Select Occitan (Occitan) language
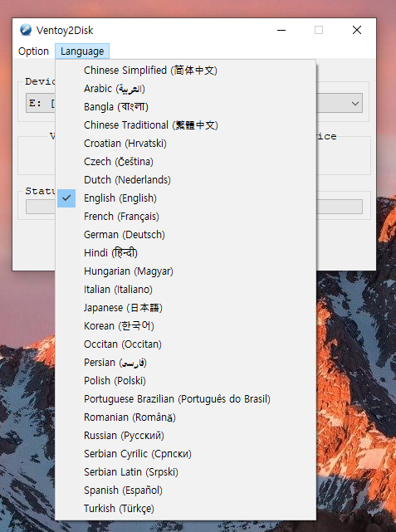The height and width of the screenshot is (532, 396). pyautogui.click(x=186, y=344)
